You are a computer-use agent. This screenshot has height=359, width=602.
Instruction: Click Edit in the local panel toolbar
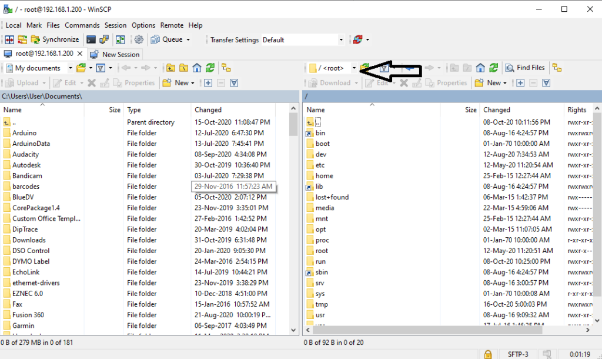coord(65,83)
